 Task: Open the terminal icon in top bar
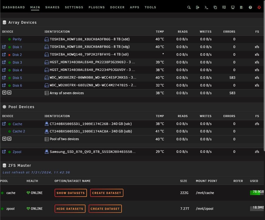(x=206, y=7)
